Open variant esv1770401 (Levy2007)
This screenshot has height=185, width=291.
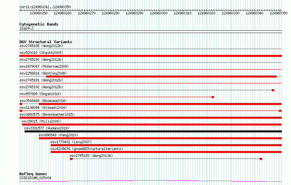tap(71, 142)
